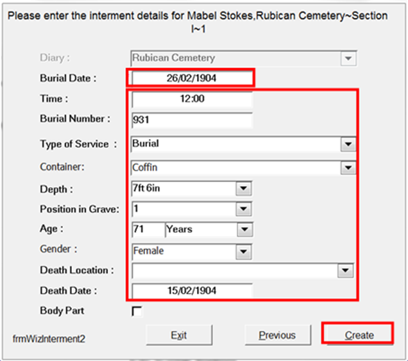Viewport: 408px width, 361px height.
Task: Click the Create button
Action: (359, 335)
